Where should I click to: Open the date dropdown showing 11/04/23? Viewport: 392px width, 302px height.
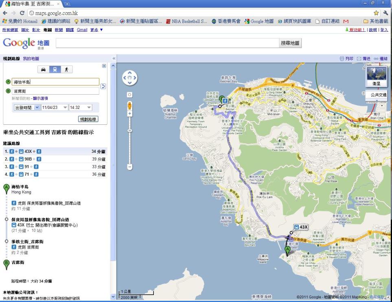(x=55, y=108)
